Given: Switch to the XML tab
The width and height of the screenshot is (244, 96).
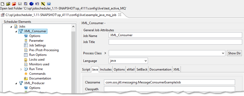Looking at the screenshot, I should coord(177,70).
